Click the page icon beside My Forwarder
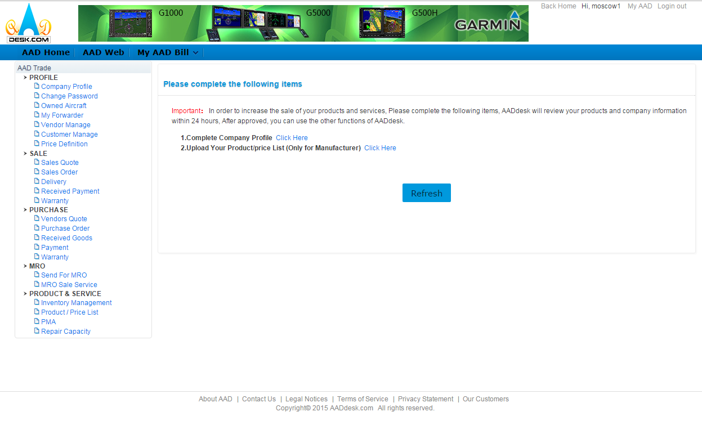Viewport: 702px width, 425px height. (x=37, y=115)
